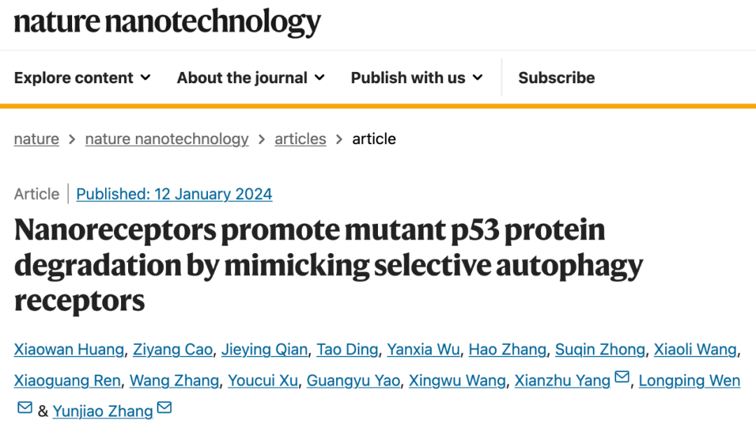Click the email icon after Yunjiao Zhang
756x428 pixels.
(164, 408)
